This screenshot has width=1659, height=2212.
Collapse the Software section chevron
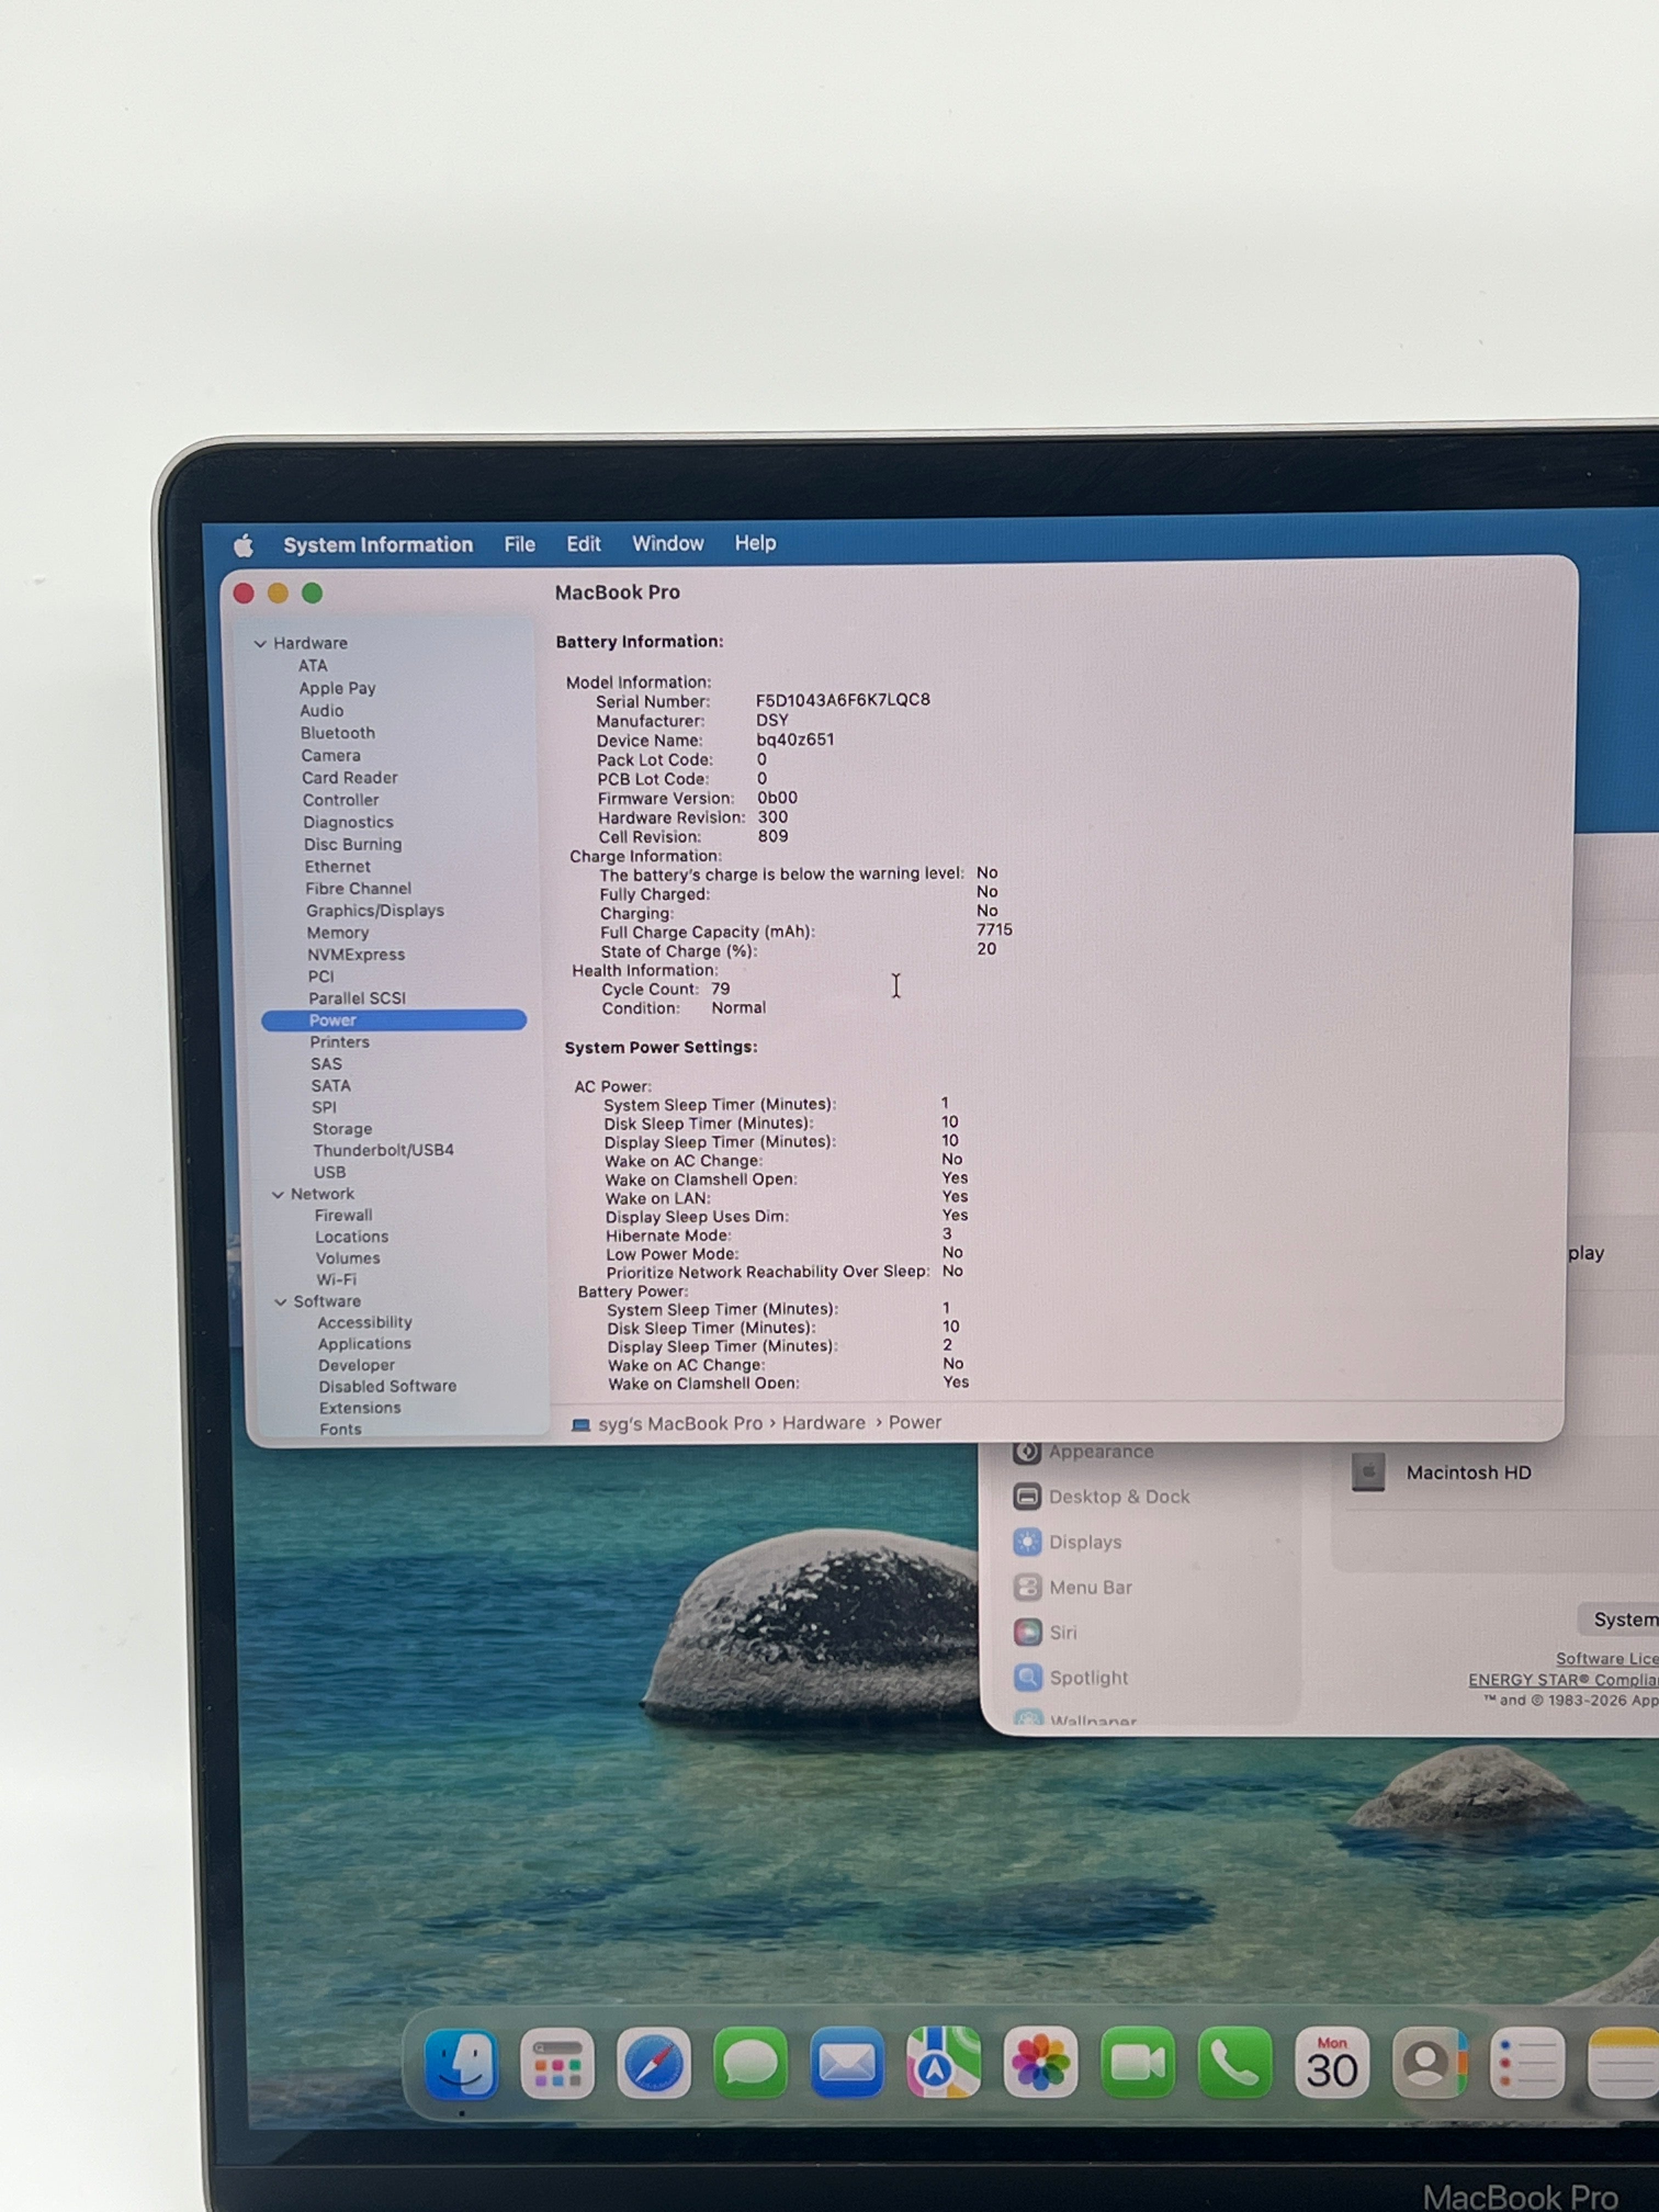click(x=280, y=1302)
